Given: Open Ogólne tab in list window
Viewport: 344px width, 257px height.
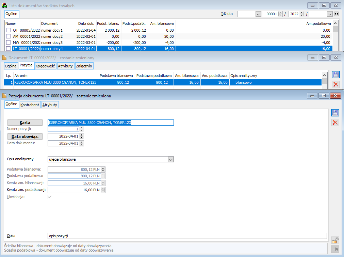Looking at the screenshot, I should point(12,14).
